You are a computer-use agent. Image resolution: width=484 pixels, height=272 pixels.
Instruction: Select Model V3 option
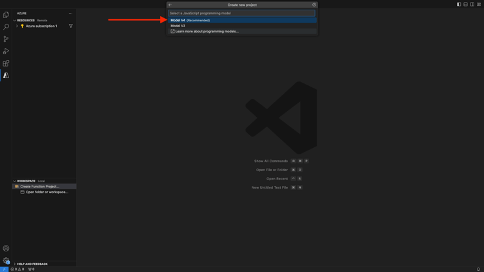pyautogui.click(x=242, y=26)
